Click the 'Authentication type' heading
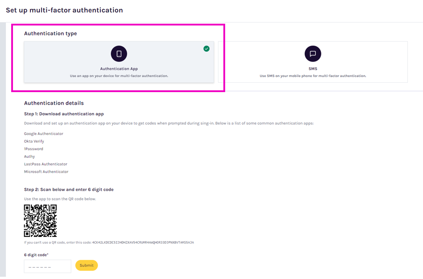Viewport: 423px width, 279px height. pyautogui.click(x=51, y=34)
